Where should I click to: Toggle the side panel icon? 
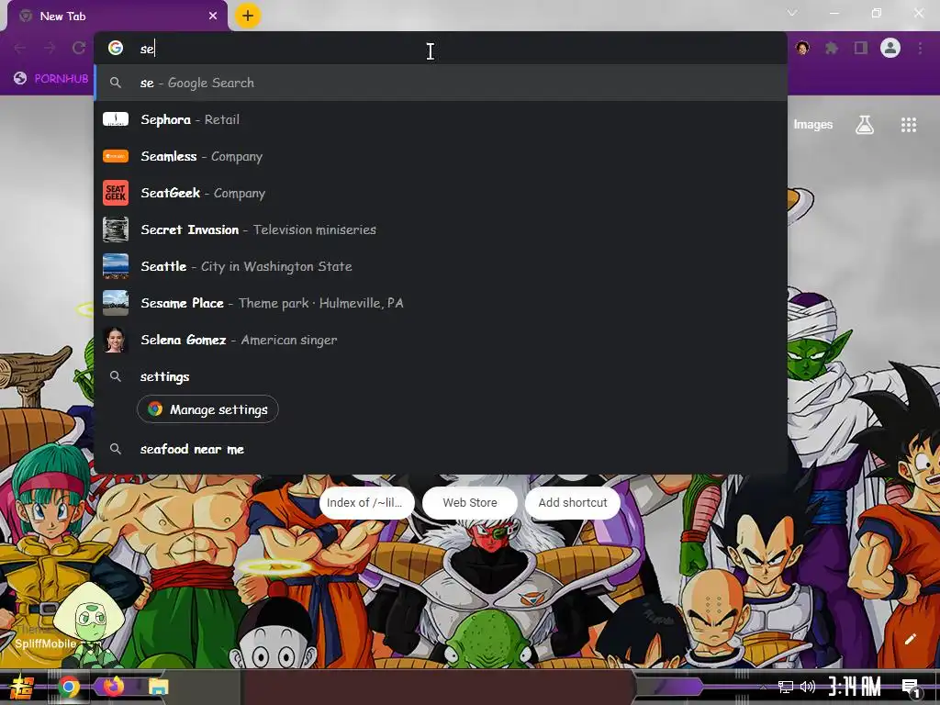[861, 48]
